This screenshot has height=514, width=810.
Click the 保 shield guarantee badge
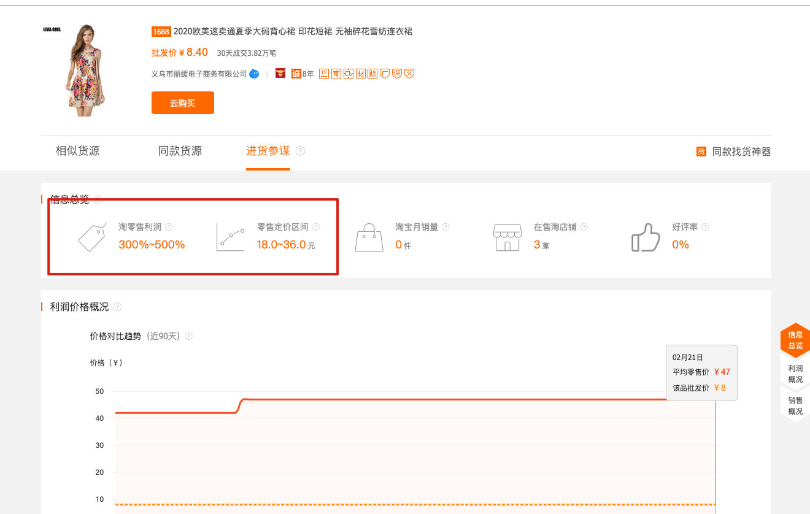[397, 73]
